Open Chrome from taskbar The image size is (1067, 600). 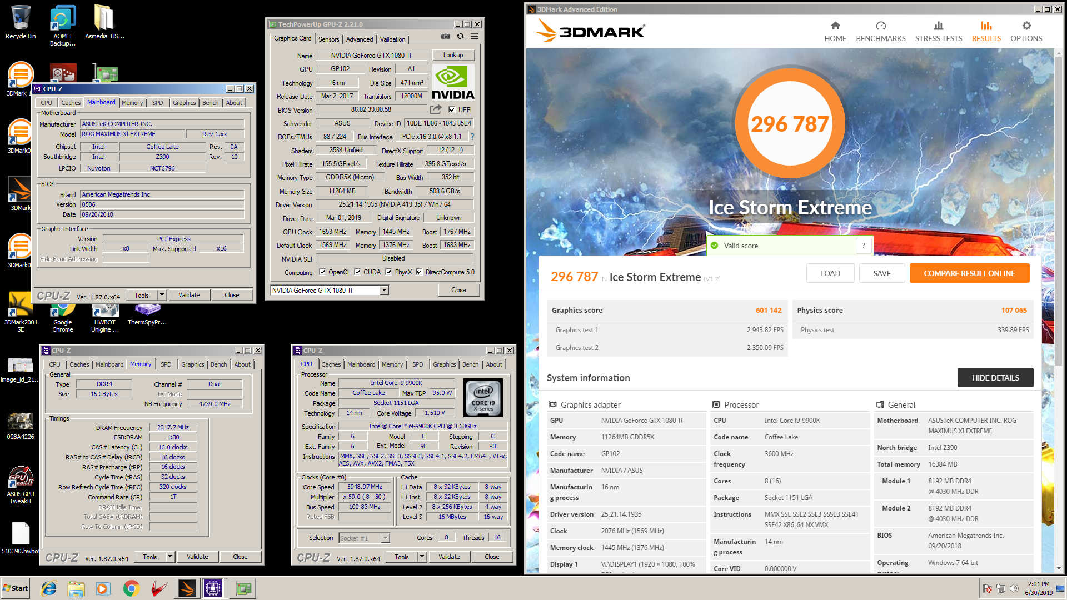point(131,588)
